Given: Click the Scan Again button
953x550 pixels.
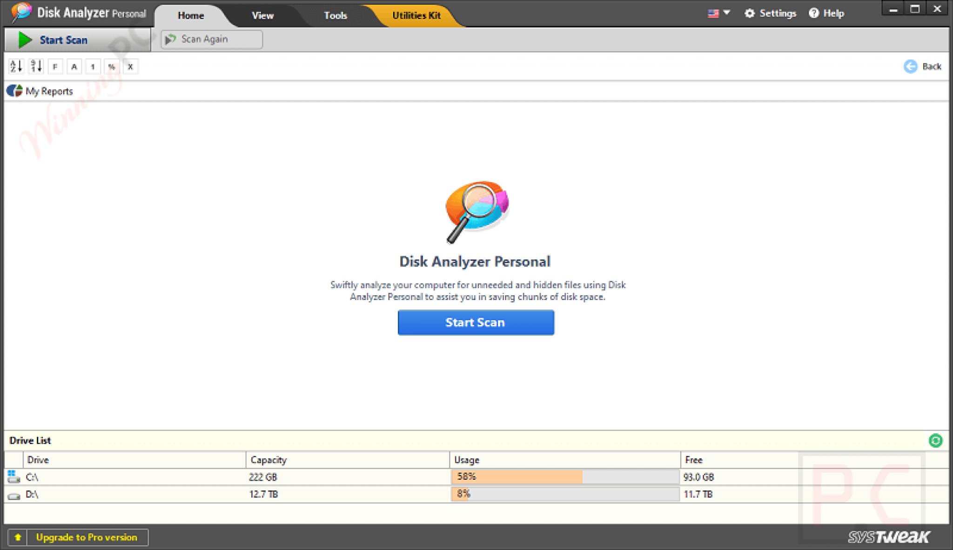Looking at the screenshot, I should point(212,39).
